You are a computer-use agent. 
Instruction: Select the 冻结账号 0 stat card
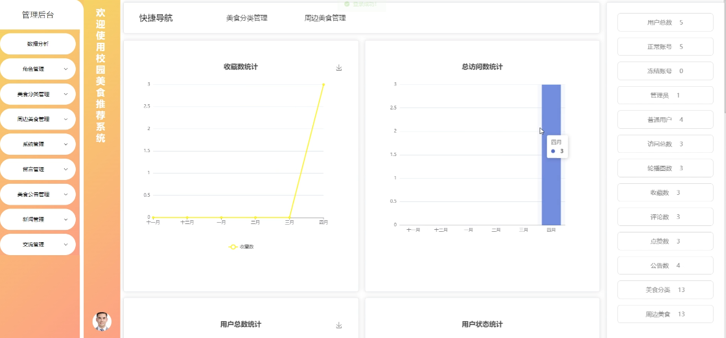(x=665, y=71)
